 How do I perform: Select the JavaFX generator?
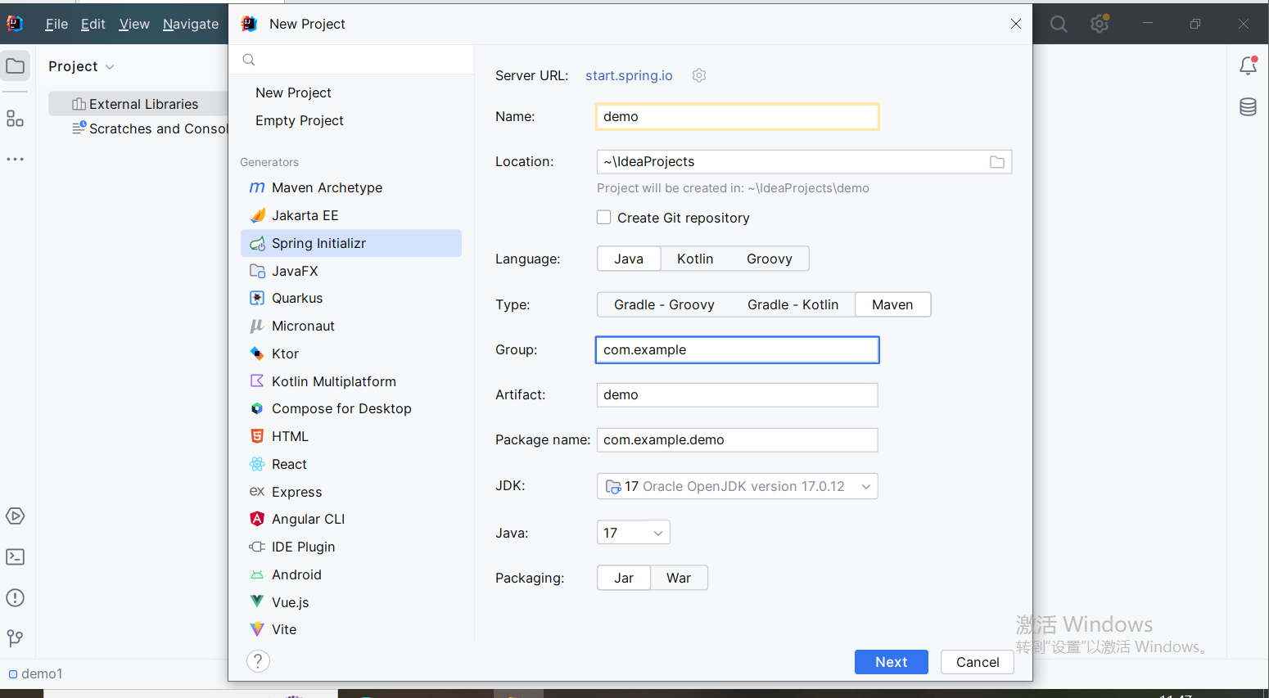[x=351, y=271]
